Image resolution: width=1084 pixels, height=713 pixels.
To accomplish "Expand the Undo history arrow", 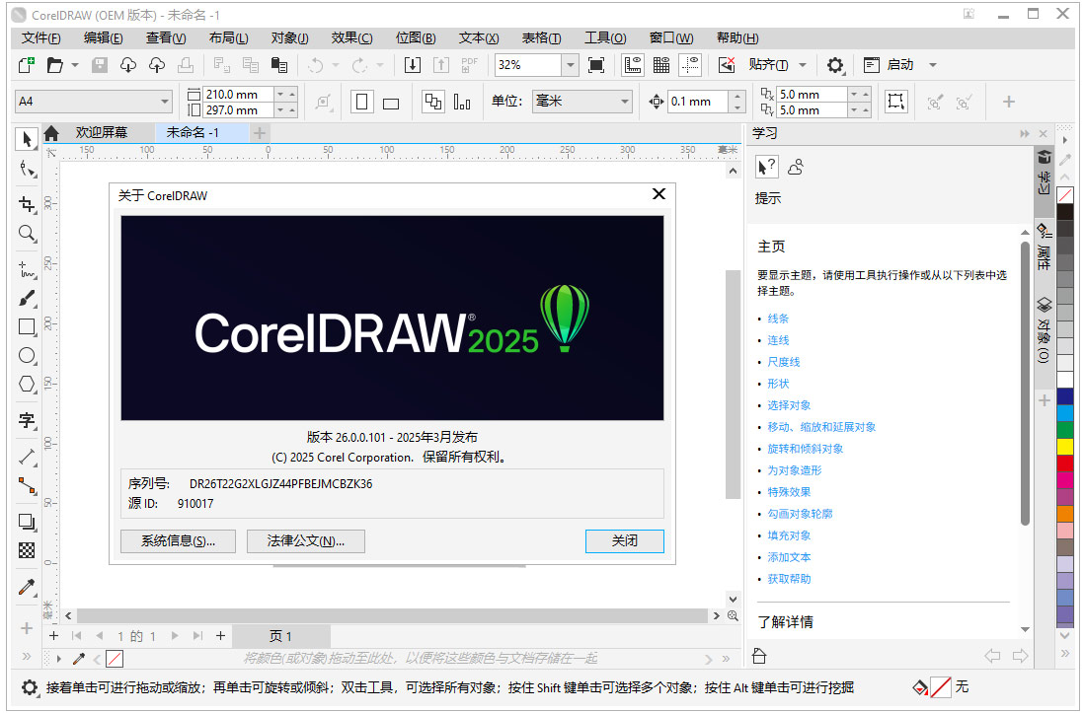I will point(336,65).
